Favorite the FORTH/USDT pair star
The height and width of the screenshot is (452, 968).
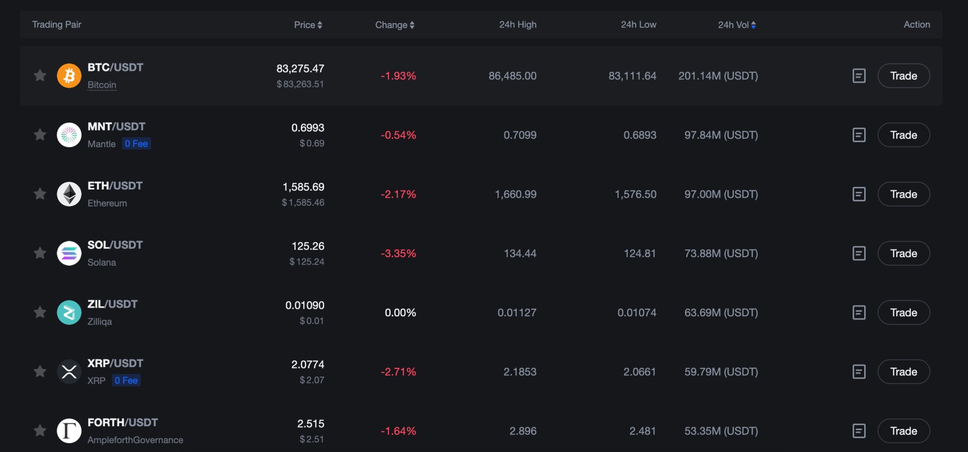pyautogui.click(x=40, y=431)
